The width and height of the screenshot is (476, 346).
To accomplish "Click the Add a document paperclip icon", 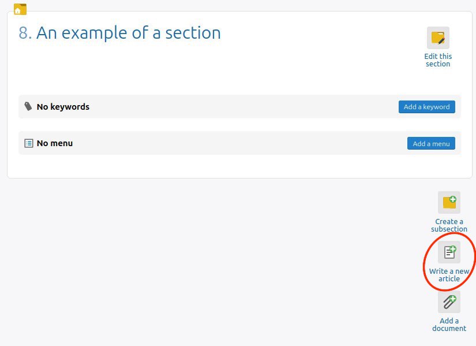I will pyautogui.click(x=449, y=302).
